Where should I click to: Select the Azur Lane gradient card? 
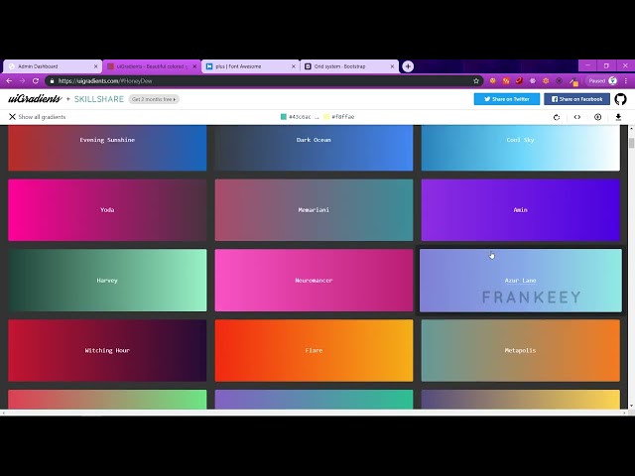520,281
